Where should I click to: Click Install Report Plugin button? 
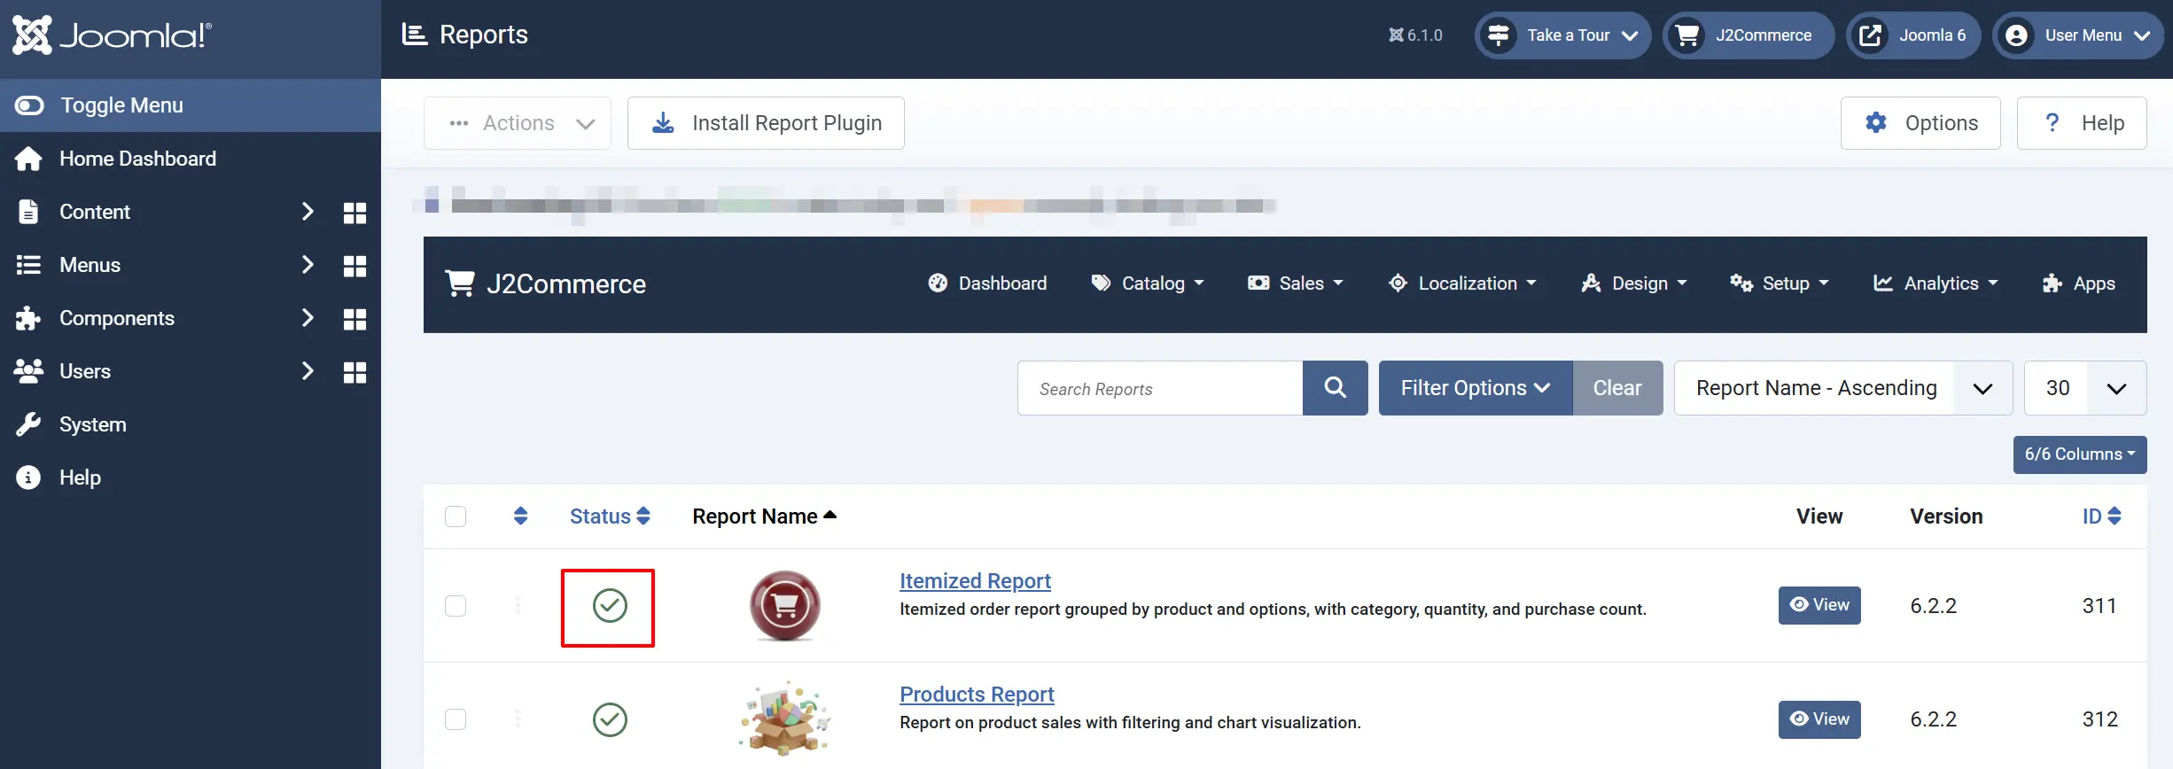[x=766, y=123]
